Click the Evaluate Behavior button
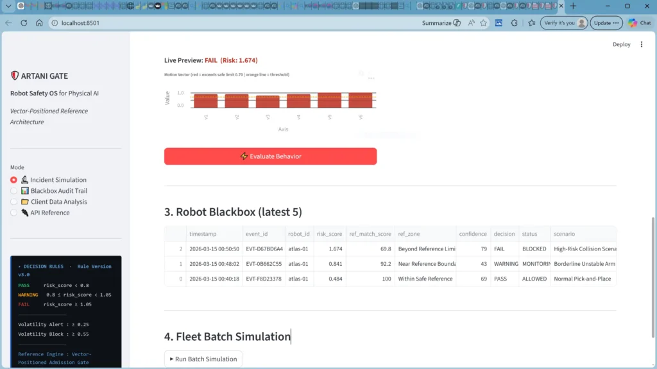Viewport: 657px width, 369px height. click(270, 156)
